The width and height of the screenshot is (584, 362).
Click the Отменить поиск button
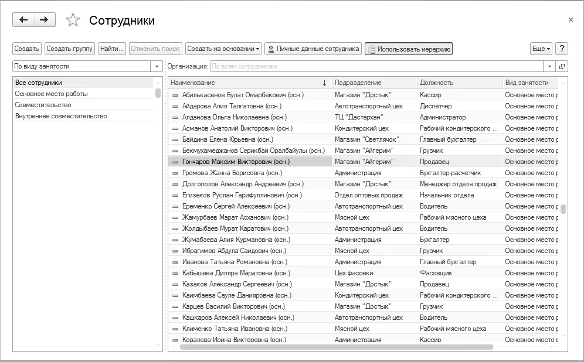[x=155, y=49]
